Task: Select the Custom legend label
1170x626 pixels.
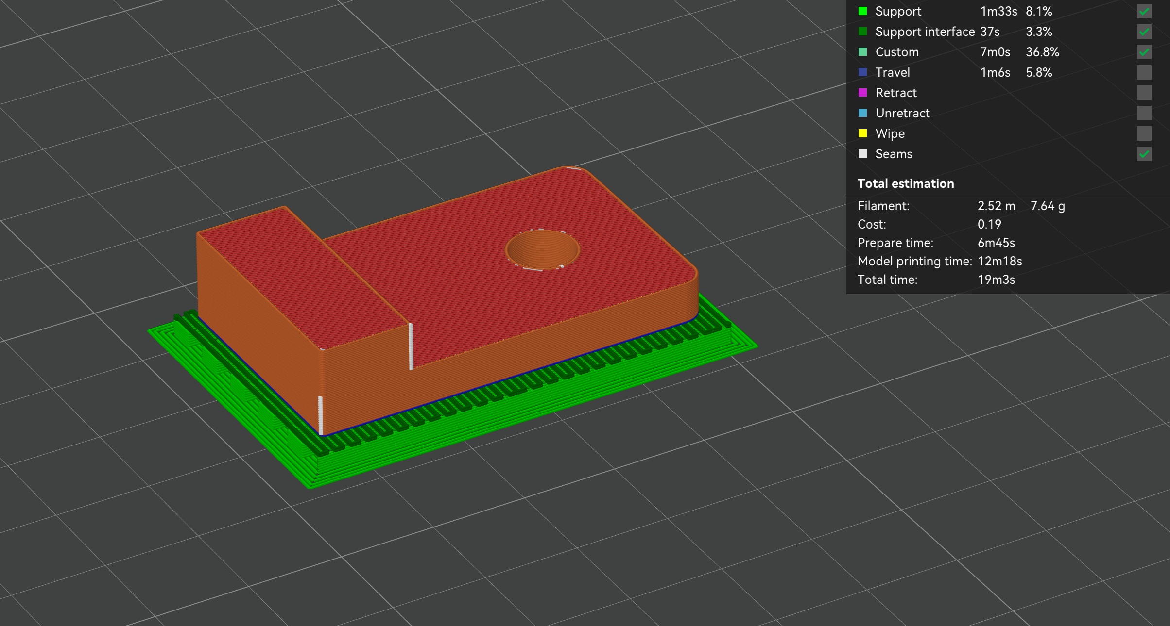Action: (896, 52)
